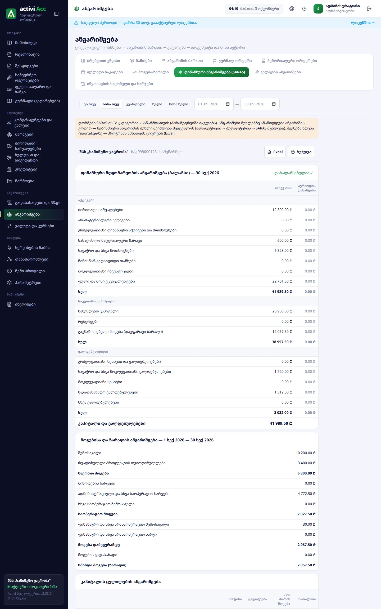Click the პარამეტრები gear icon
Screen dimensions: 381x609
9,283
